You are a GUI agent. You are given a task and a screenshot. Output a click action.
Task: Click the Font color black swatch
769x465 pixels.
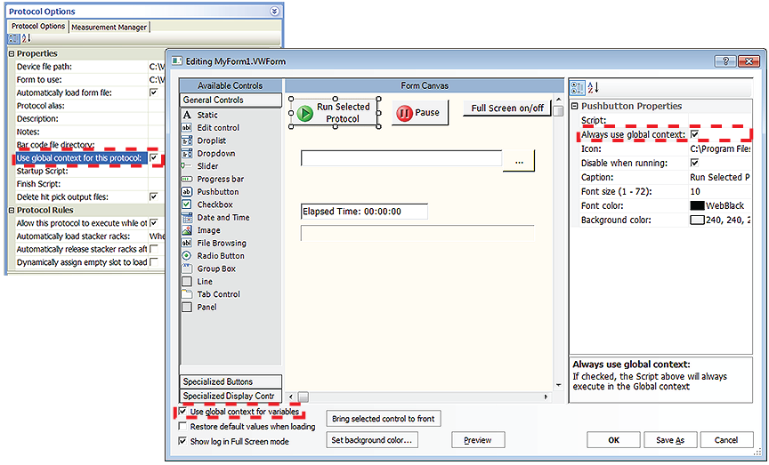click(697, 206)
